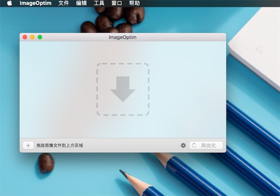280x196 pixels.
Task: Click the plus button to add images
Action: 28,145
